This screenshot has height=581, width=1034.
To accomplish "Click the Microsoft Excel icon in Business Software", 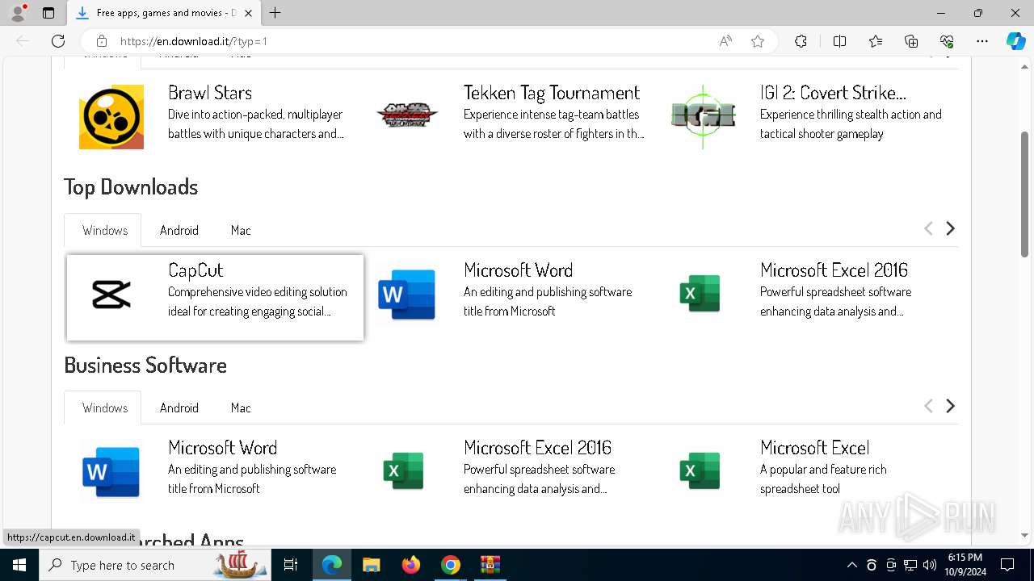I will (x=700, y=471).
